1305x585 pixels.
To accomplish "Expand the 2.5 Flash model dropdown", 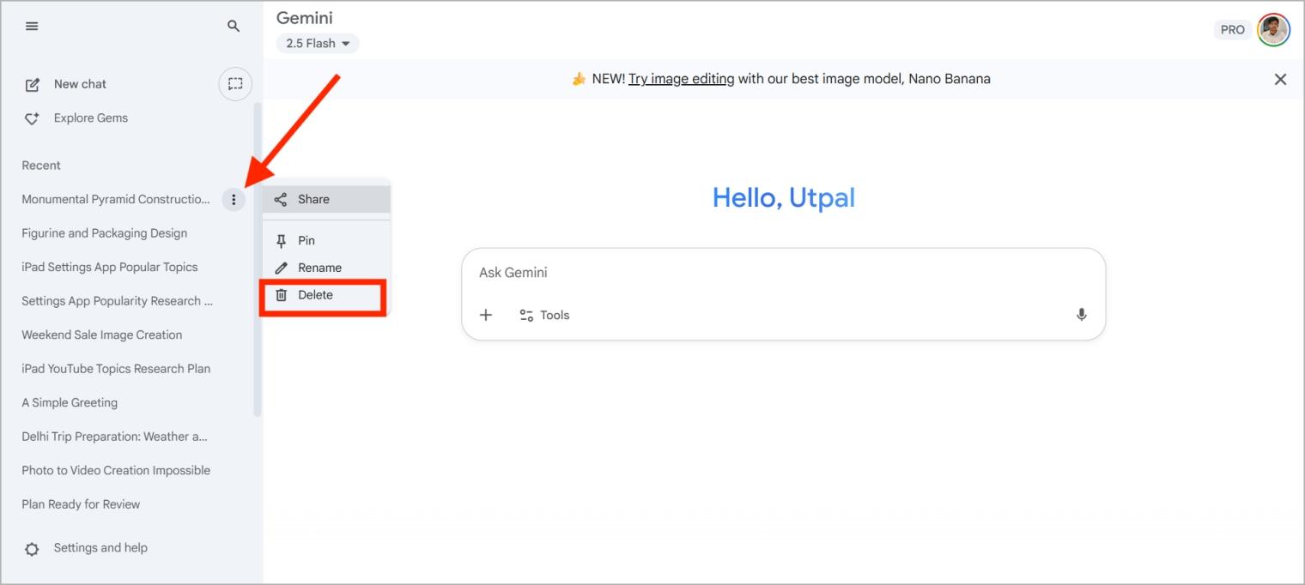I will (318, 44).
